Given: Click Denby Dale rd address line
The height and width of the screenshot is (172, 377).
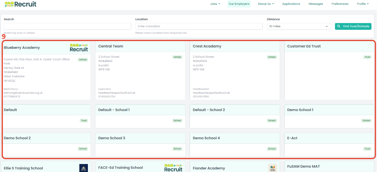Looking at the screenshot, I should 14,68.
